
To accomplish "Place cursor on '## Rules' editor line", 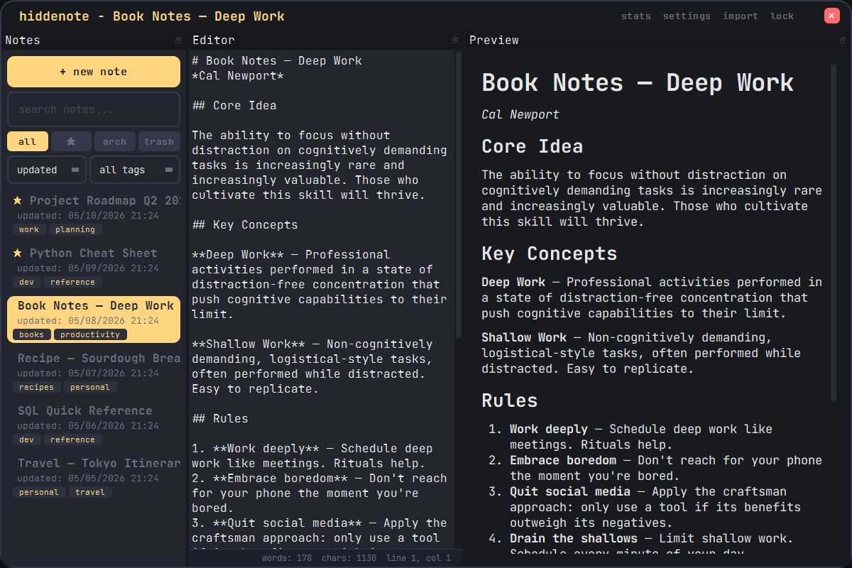I will coord(220,419).
